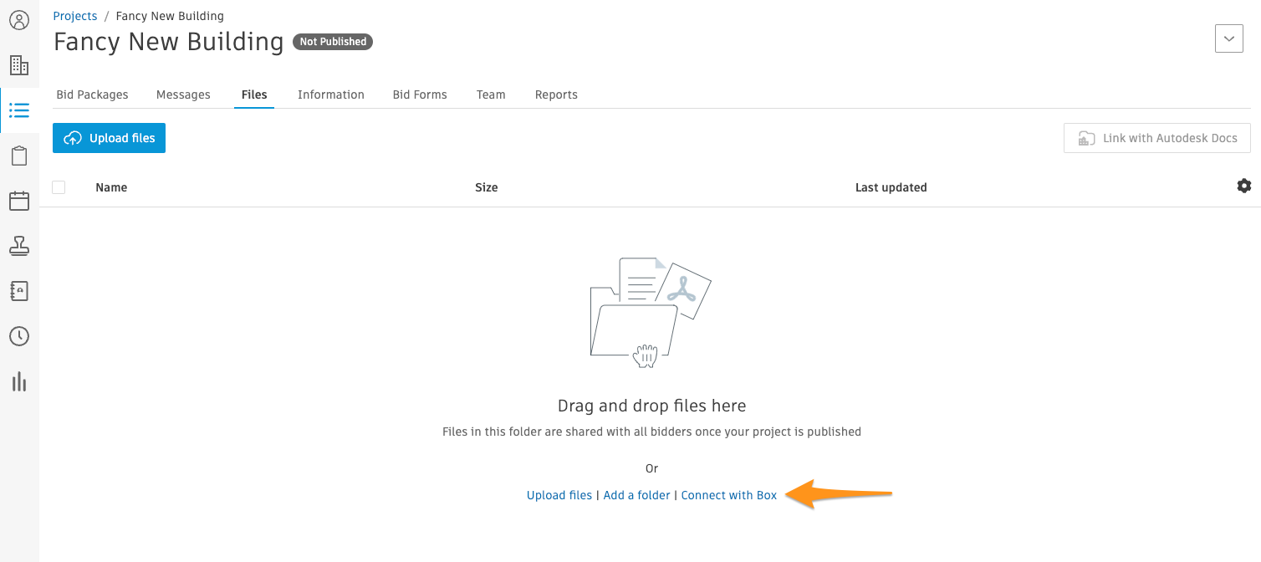Click the blue Upload files button

point(109,138)
